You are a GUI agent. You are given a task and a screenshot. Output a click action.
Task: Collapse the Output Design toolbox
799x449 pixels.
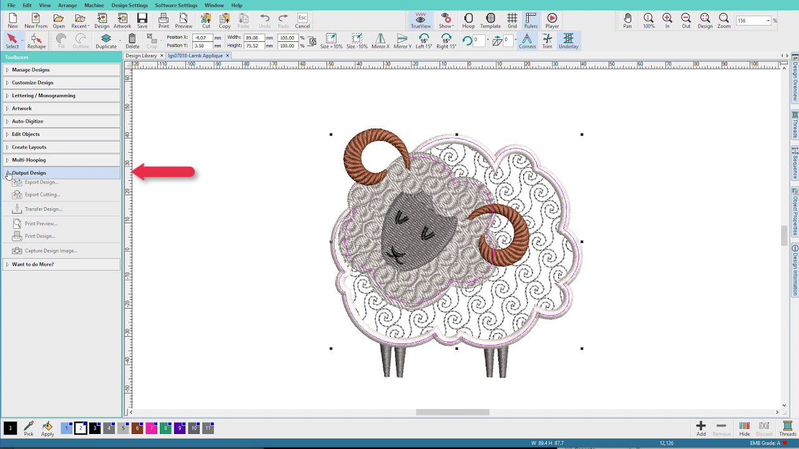[61, 173]
